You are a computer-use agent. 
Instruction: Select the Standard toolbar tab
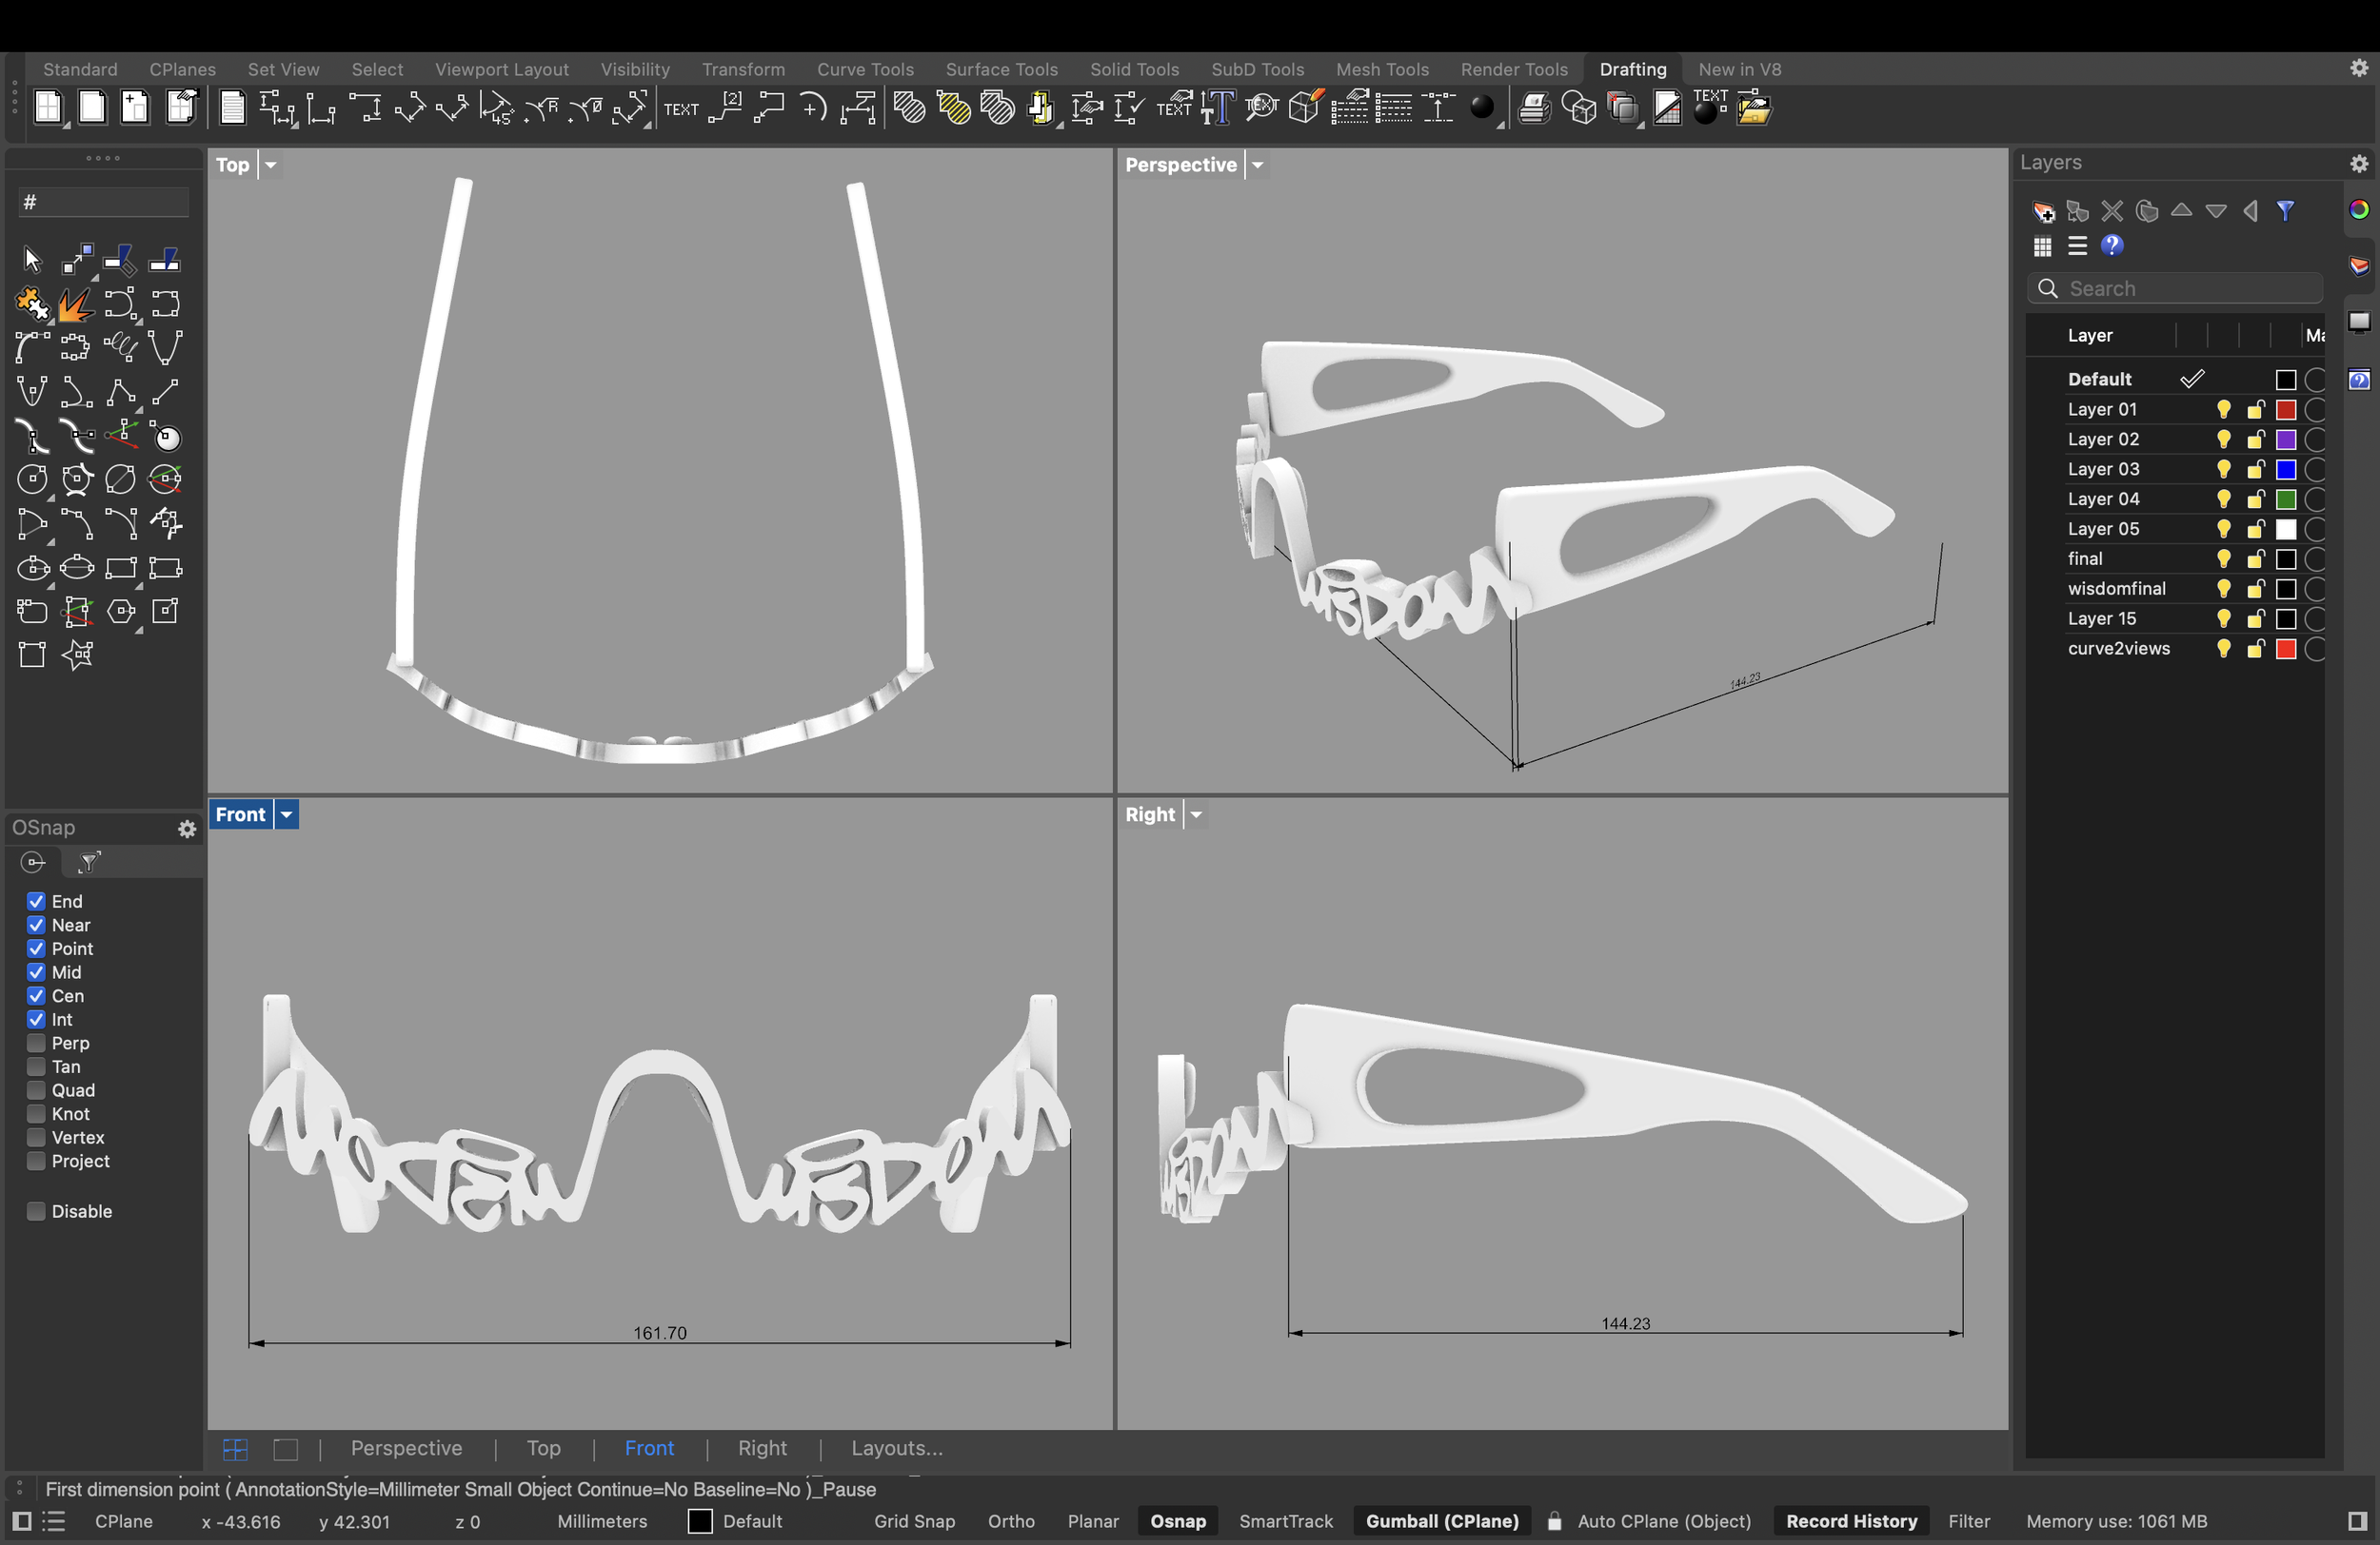[x=80, y=68]
